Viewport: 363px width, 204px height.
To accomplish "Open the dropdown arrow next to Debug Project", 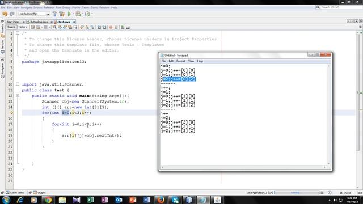I will click(x=82, y=14).
